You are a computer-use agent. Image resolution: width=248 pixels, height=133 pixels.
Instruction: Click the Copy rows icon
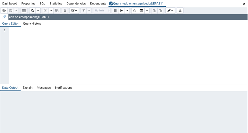point(45,11)
